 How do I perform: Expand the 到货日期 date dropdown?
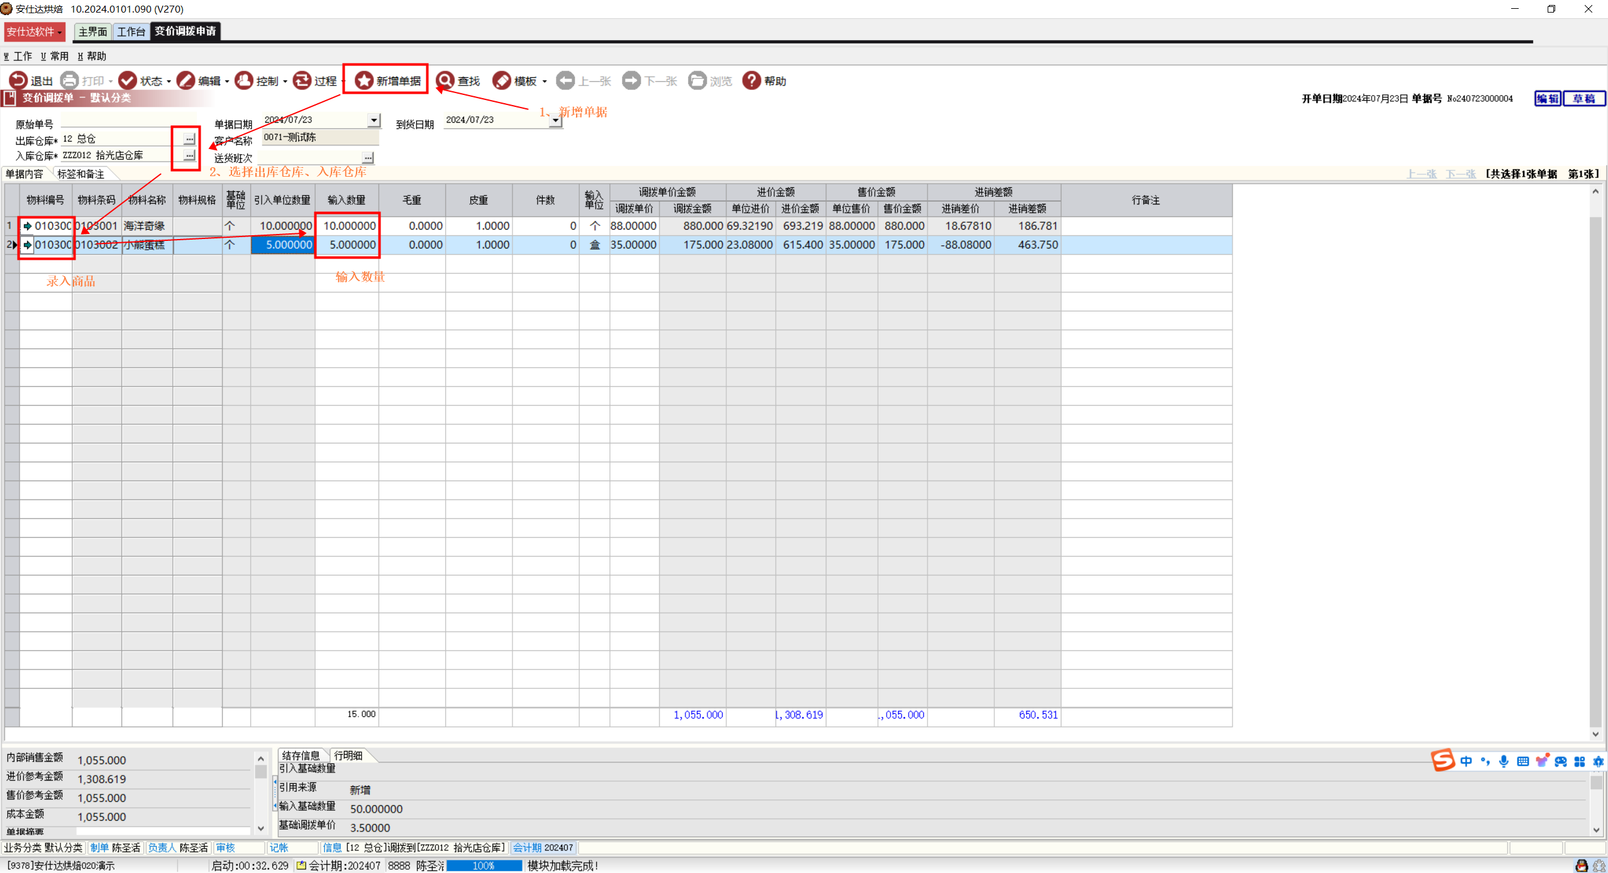(x=555, y=120)
